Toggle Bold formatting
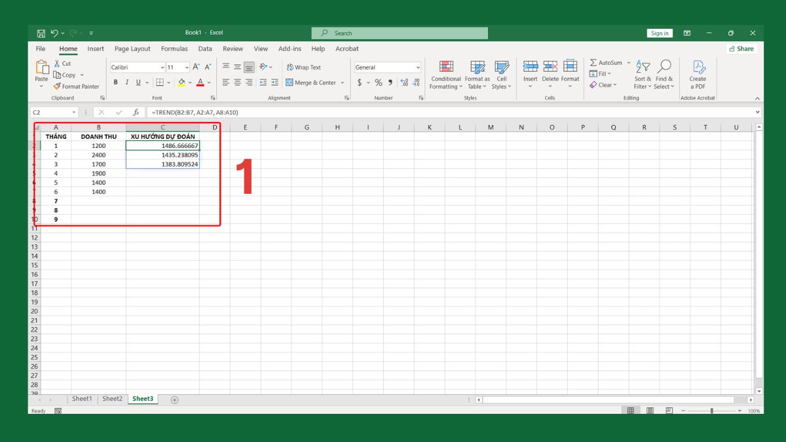This screenshot has height=442, width=786. pos(116,83)
